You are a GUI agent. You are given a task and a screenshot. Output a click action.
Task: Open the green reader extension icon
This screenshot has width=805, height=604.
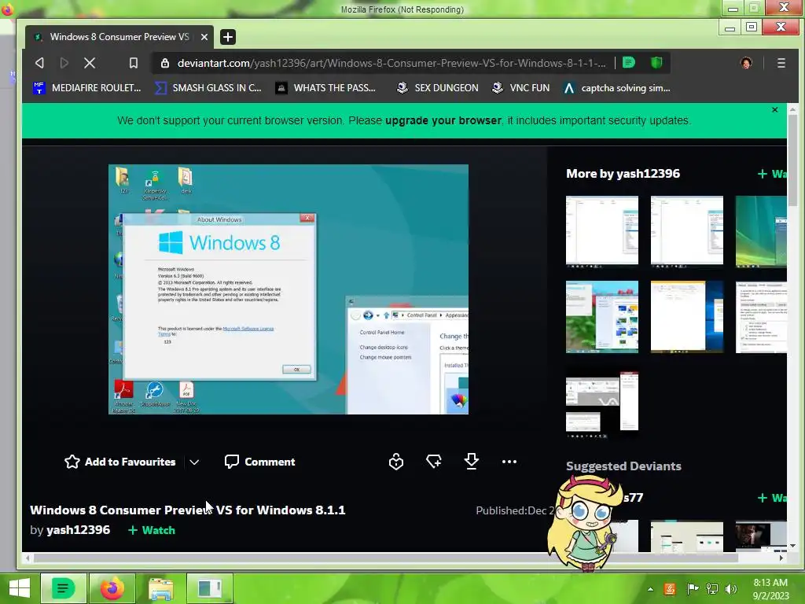point(629,63)
